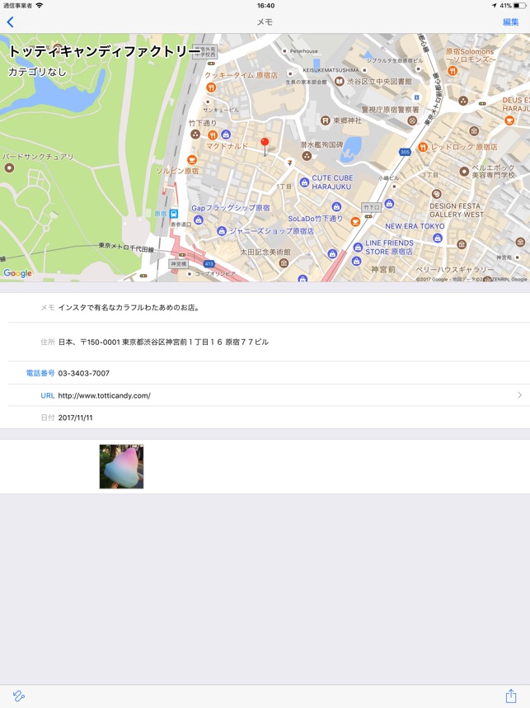This screenshot has width=530, height=708.
Task: Open the share icon at bottom right
Action: pyautogui.click(x=510, y=696)
